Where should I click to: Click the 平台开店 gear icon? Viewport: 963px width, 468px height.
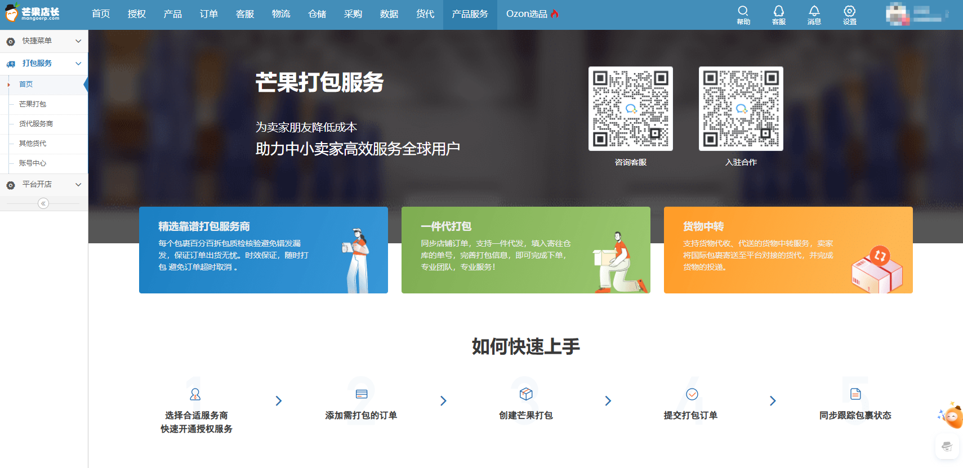11,185
